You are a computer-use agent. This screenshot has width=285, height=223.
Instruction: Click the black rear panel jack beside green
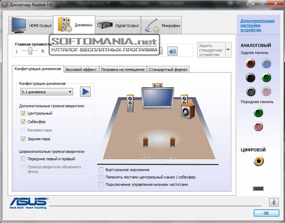[x=250, y=77]
